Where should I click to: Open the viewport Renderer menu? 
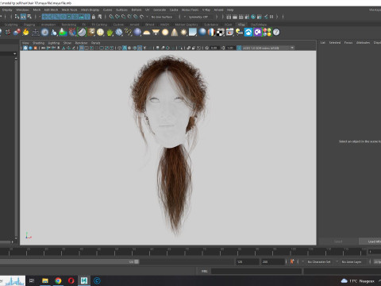pos(81,43)
